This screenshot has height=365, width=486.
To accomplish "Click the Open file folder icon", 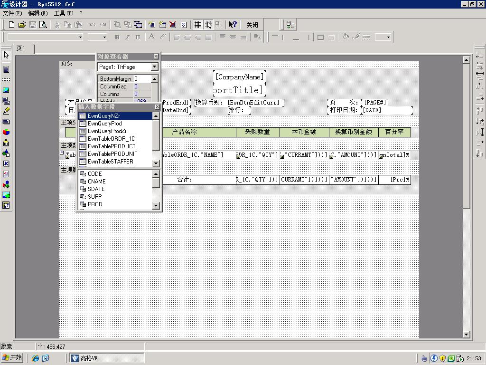I will (x=22, y=25).
